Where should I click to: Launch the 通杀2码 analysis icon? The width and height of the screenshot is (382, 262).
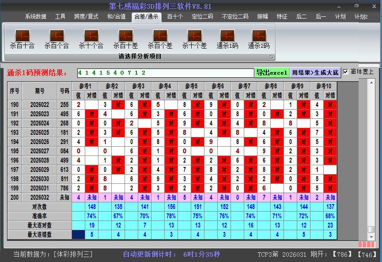point(259,36)
